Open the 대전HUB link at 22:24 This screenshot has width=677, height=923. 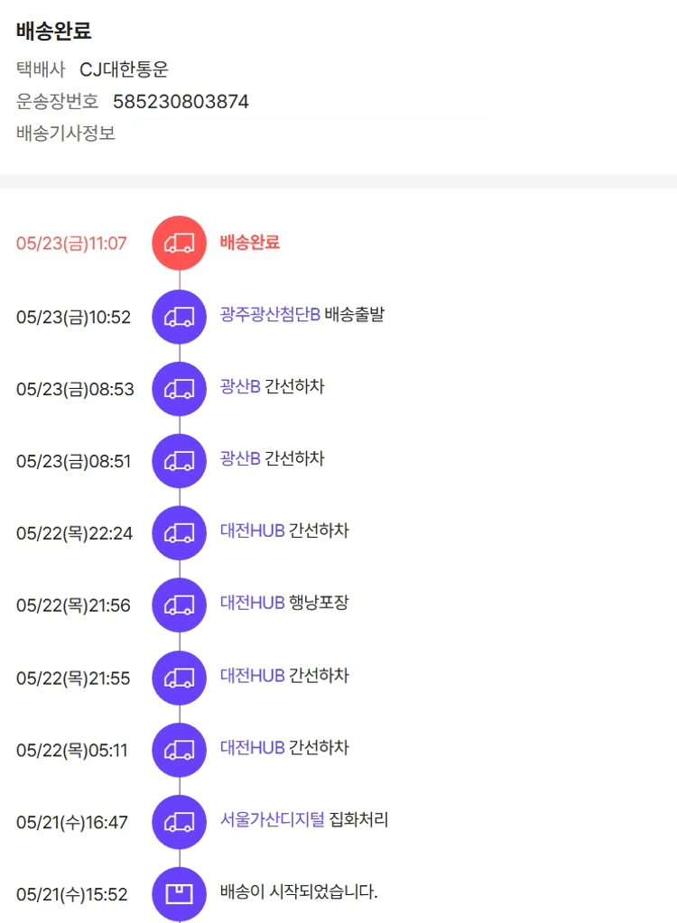pos(253,531)
